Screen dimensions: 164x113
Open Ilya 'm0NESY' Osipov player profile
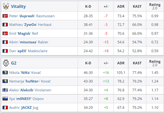pos(27,99)
